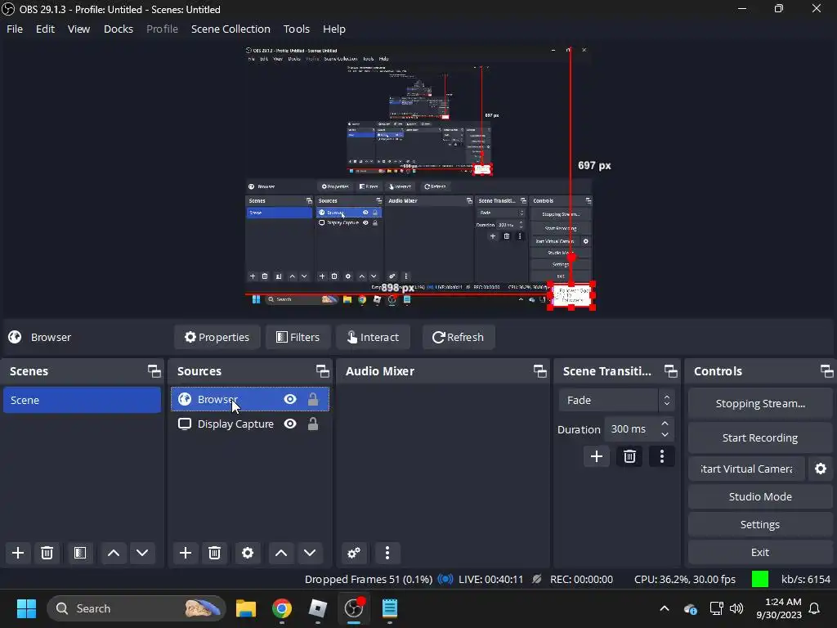
Task: Open OBS Settings
Action: 760,524
